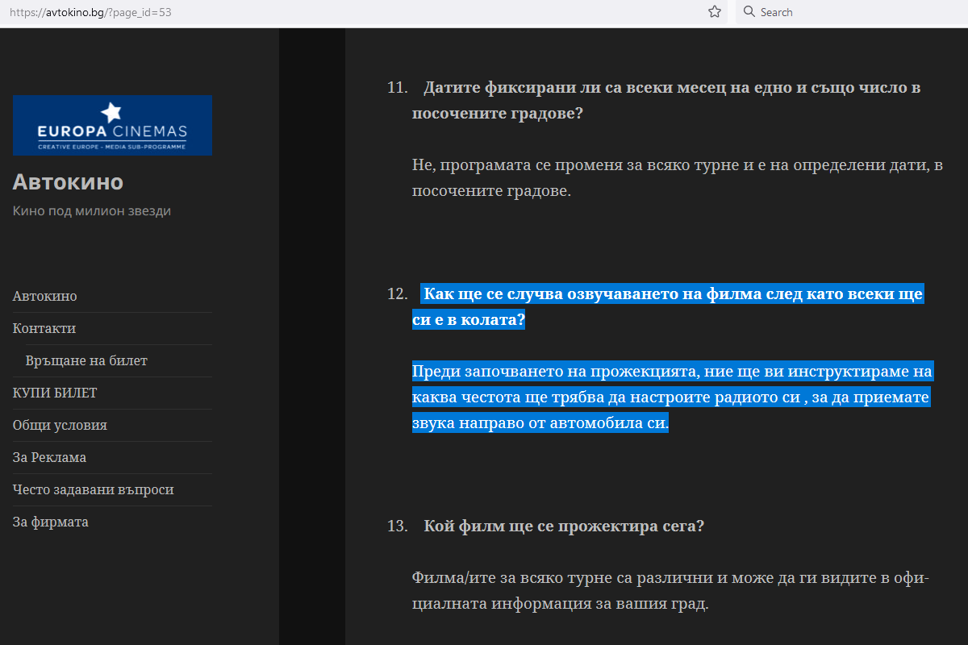
Task: Open the За фирмата menu item
Action: (x=51, y=522)
